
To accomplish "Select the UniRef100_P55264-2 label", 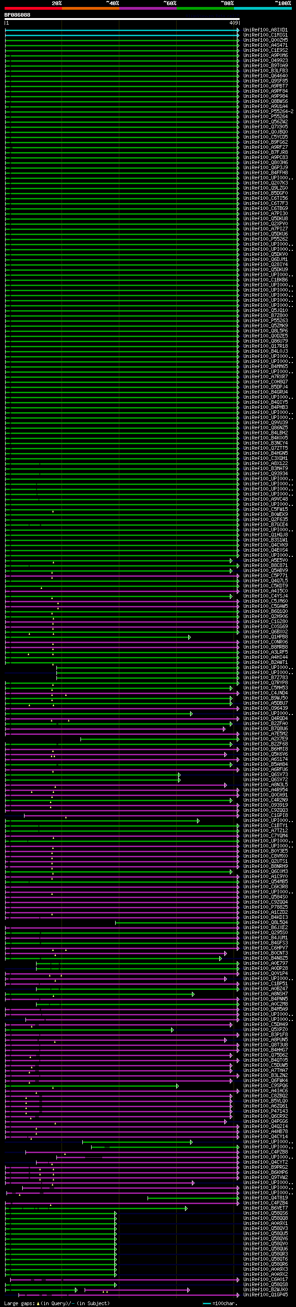I will [268, 112].
